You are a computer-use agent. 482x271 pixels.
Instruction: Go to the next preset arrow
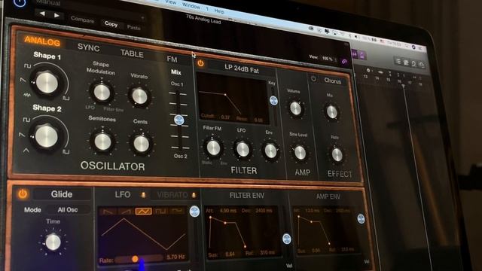pyautogui.click(x=57, y=15)
